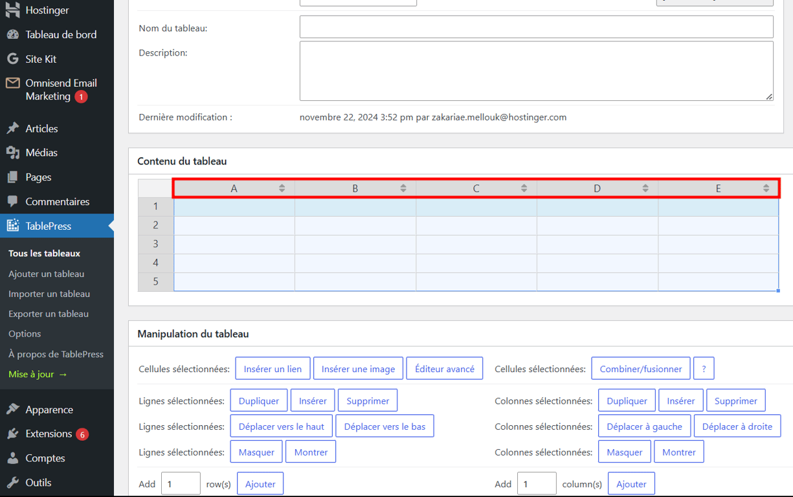Image resolution: width=793 pixels, height=497 pixels.
Task: Click the Pages document icon
Action: (x=12, y=177)
